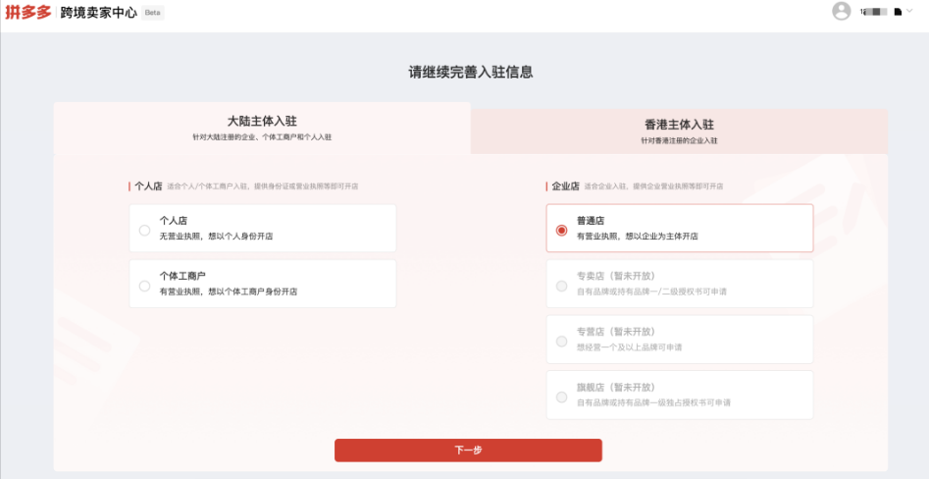
Task: Switch to 大陆主体入驻 tab
Action: (x=262, y=128)
